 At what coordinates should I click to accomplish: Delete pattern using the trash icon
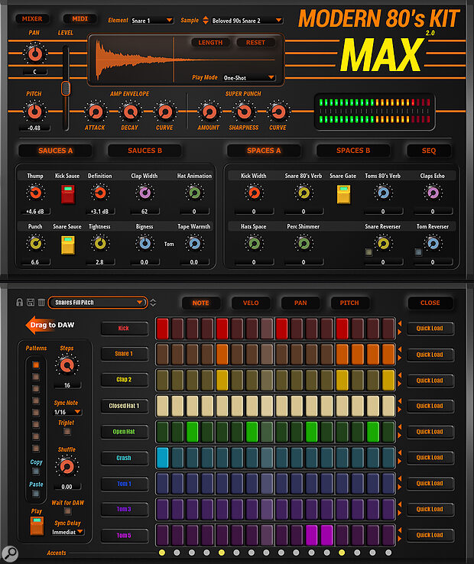point(41,303)
